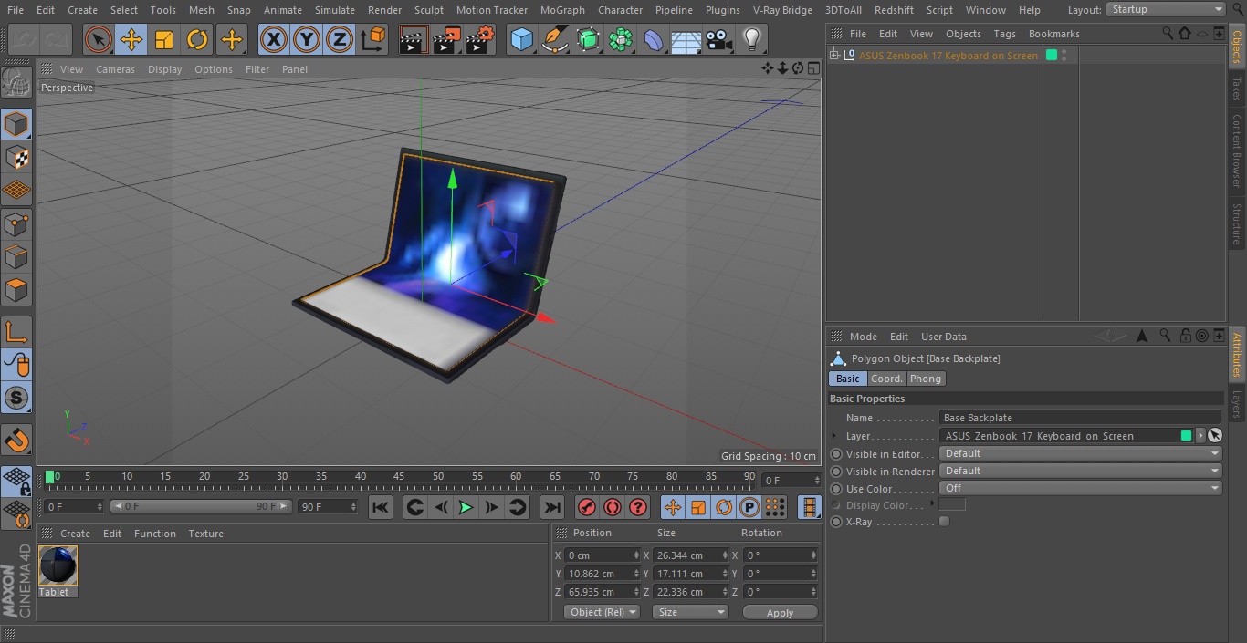1247x643 pixels.
Task: Open the Mesh menu
Action: [x=202, y=10]
